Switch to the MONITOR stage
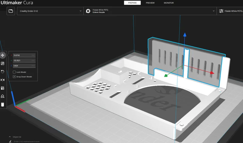This screenshot has height=143, width=243. tap(169, 3)
